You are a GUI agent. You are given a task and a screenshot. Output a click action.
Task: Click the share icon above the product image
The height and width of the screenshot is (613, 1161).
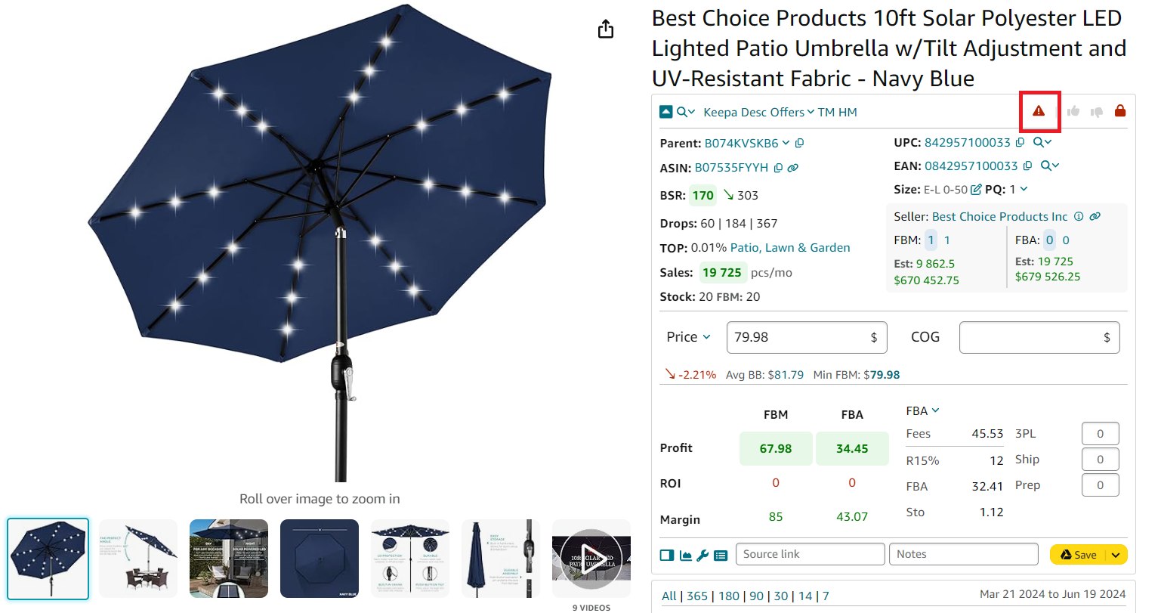[x=605, y=28]
